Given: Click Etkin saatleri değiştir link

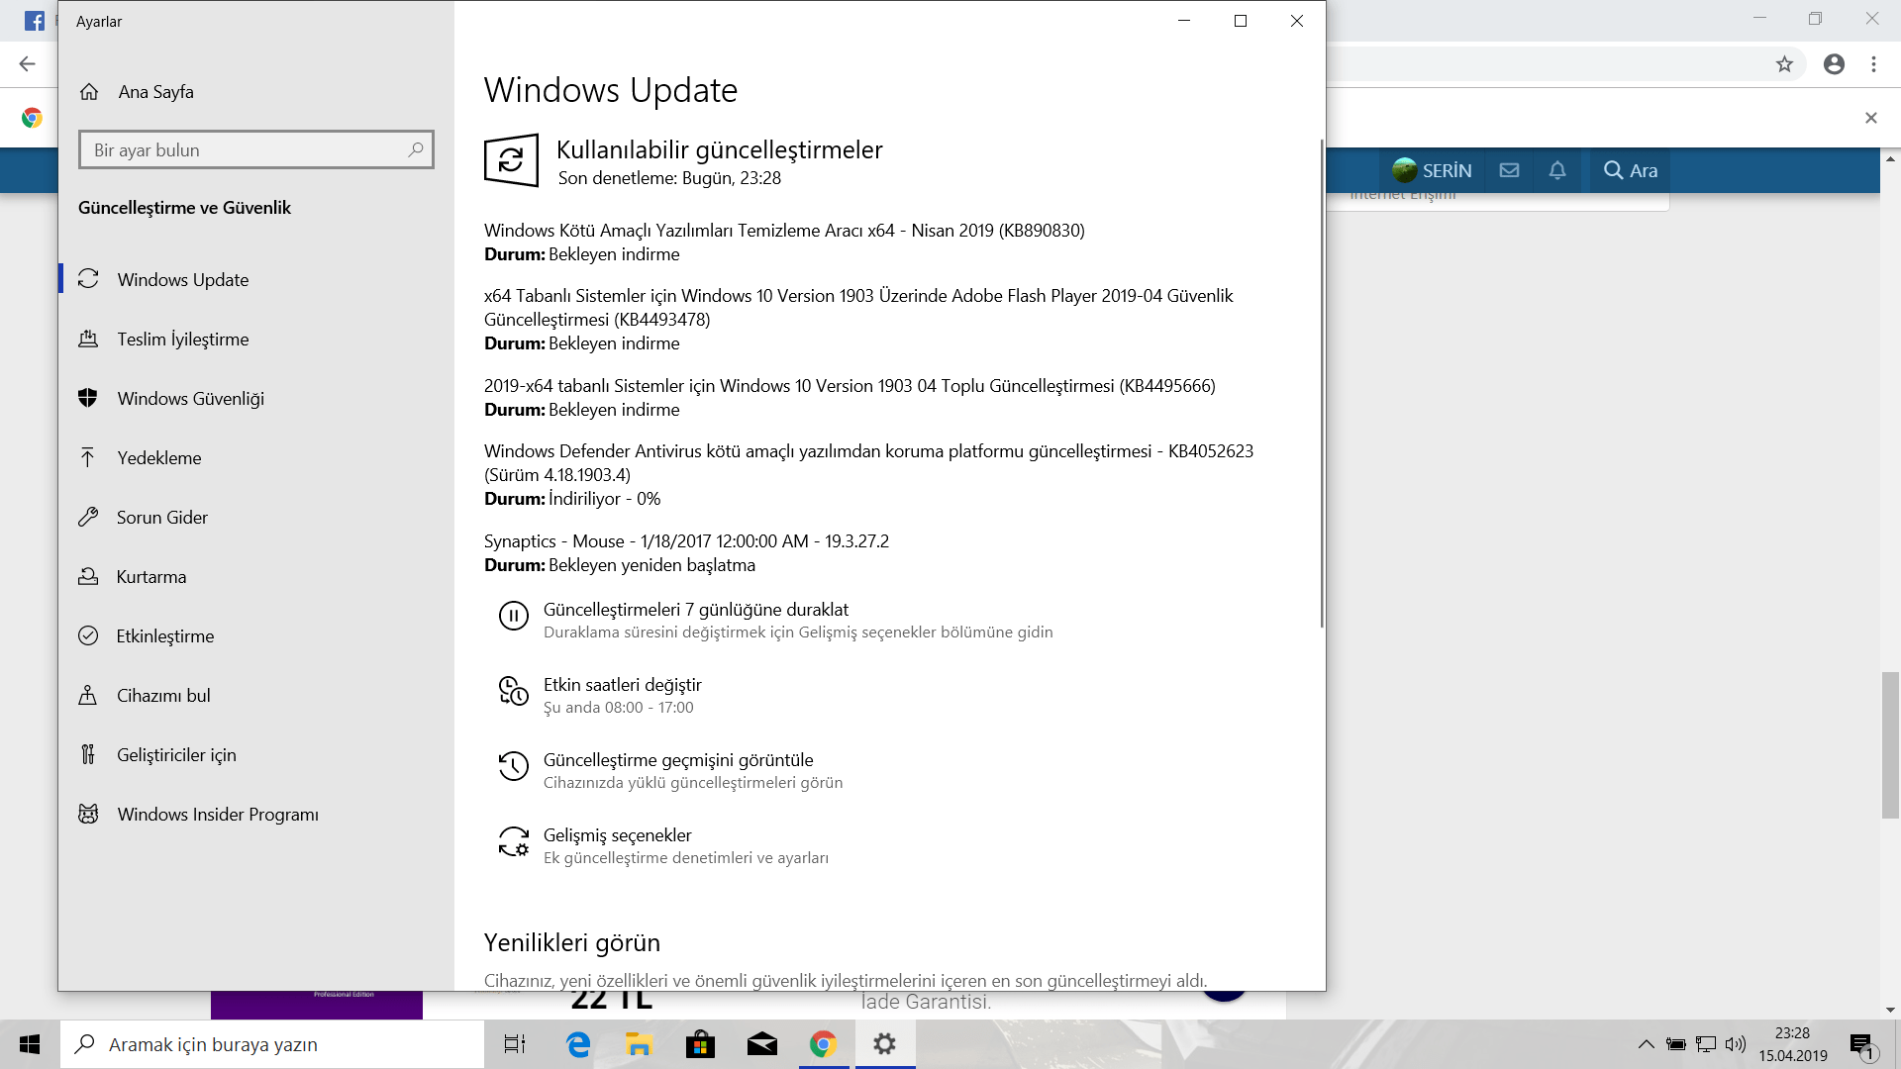Looking at the screenshot, I should [622, 685].
